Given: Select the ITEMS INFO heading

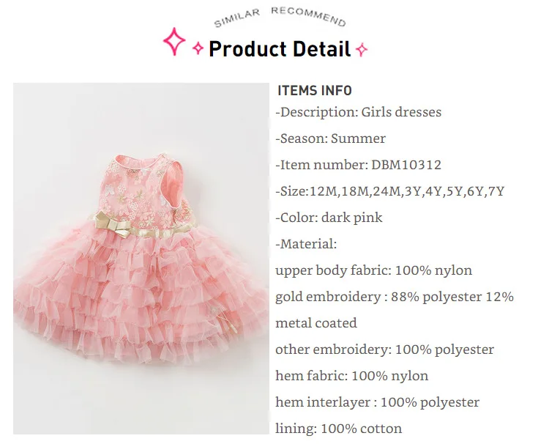Looking at the screenshot, I should pyautogui.click(x=315, y=90).
